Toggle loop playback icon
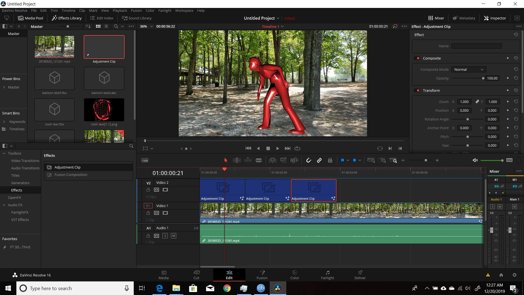This screenshot has width=524, height=295. pyautogui.click(x=297, y=148)
